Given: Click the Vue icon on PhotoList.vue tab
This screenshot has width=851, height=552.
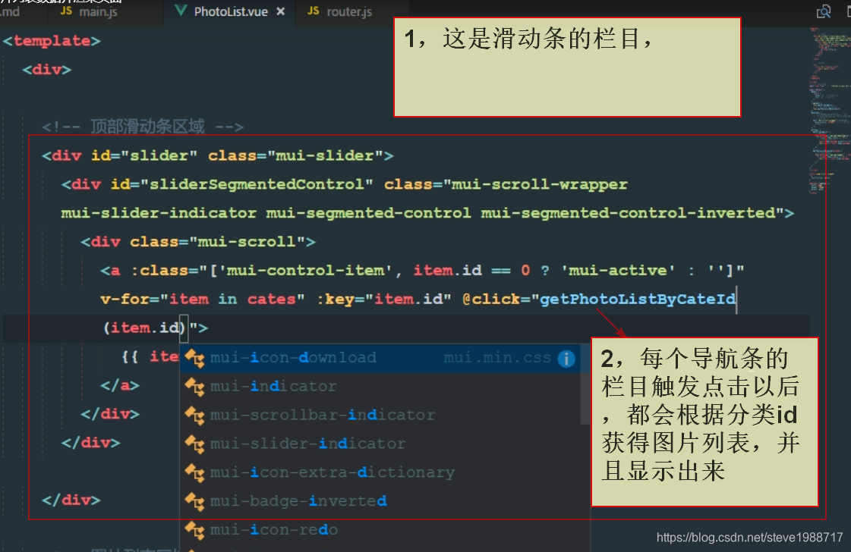Looking at the screenshot, I should [x=181, y=11].
